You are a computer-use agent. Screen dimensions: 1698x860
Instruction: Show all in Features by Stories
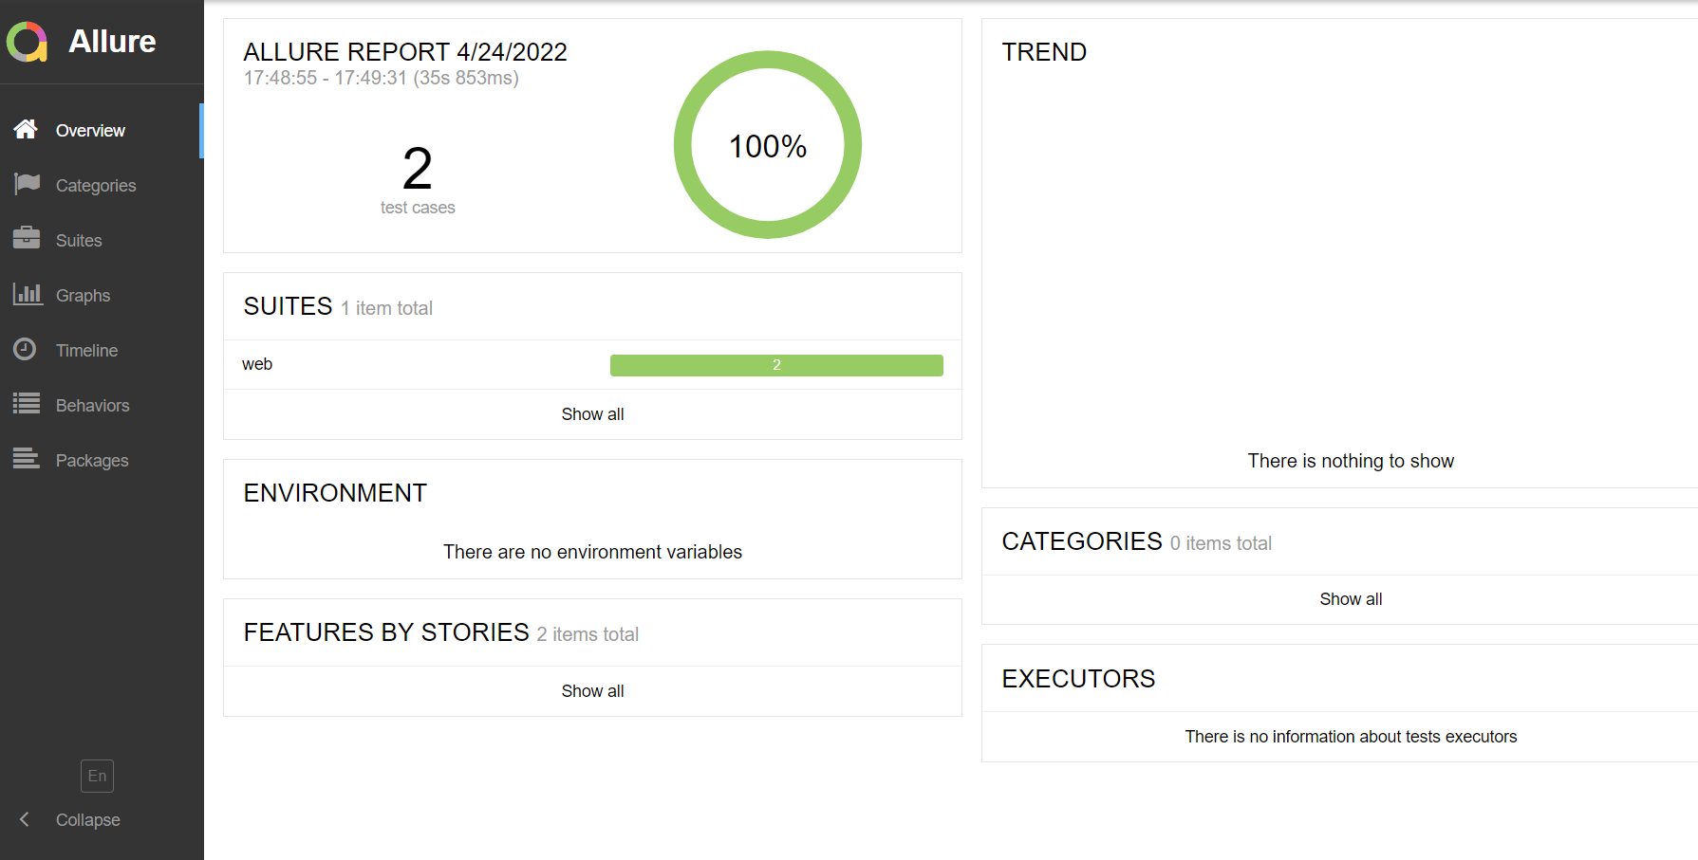coord(592,691)
